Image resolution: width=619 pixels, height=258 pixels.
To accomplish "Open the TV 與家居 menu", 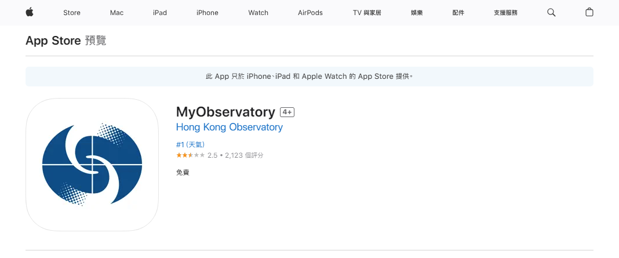I will 367,13.
